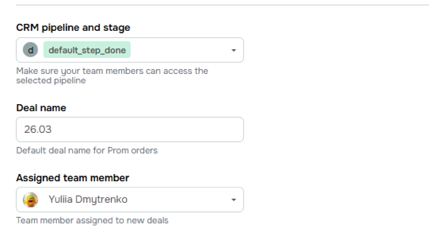Click the CRM pipeline and stage heading
The image size is (429, 241).
[73, 27]
